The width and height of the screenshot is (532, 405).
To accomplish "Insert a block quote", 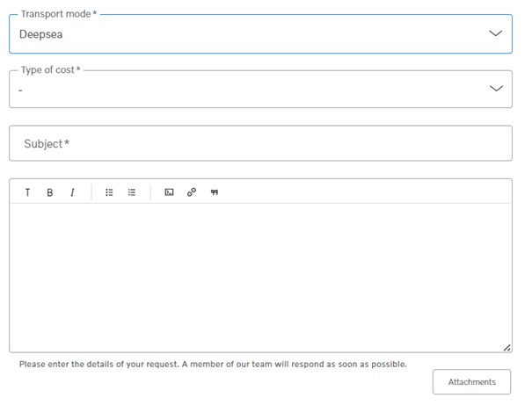I will 214,192.
